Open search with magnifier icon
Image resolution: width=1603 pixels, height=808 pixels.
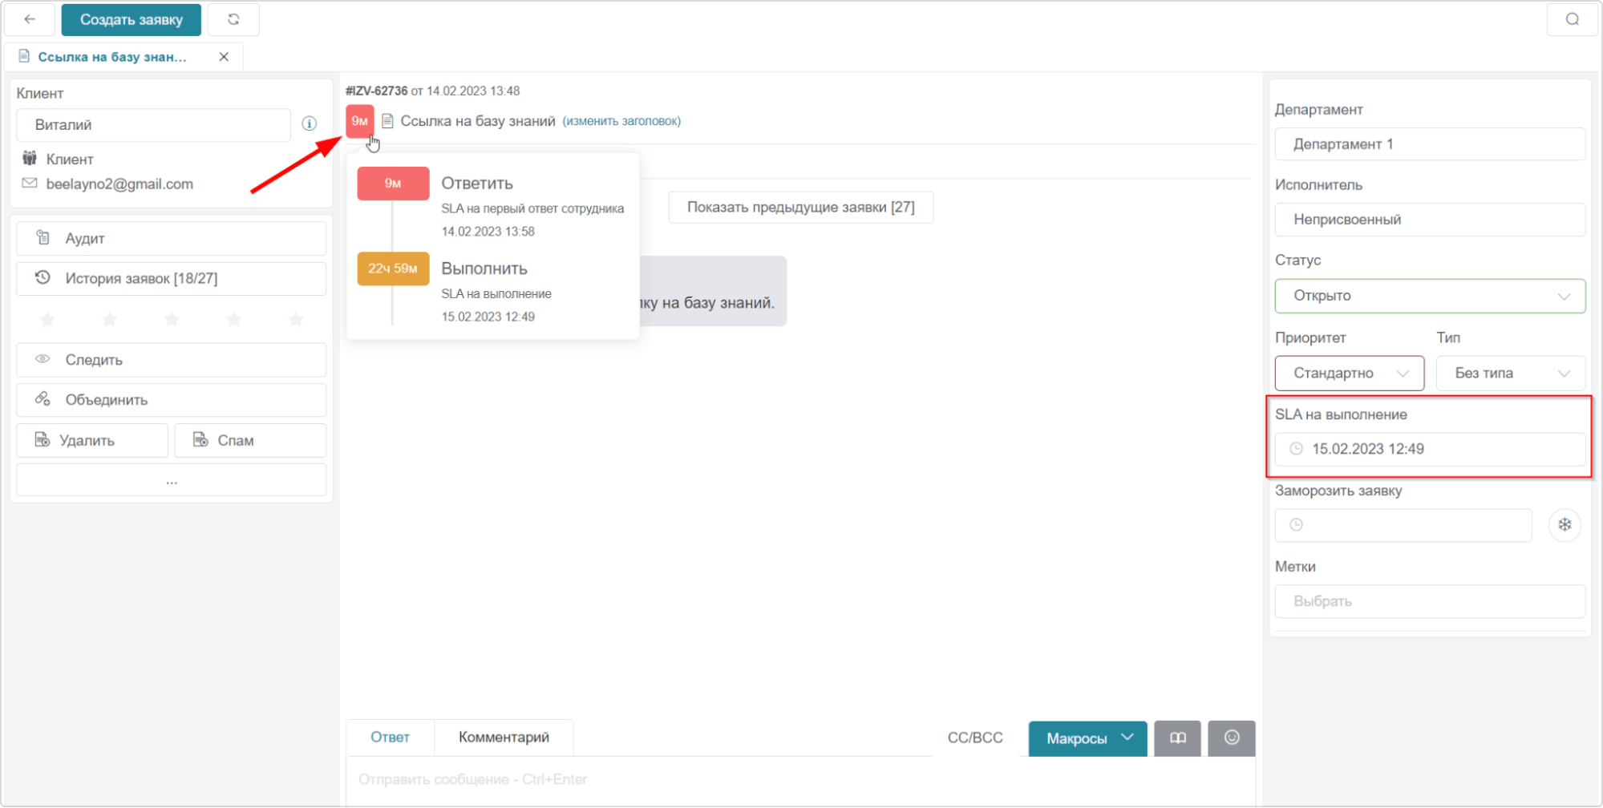coord(1572,19)
